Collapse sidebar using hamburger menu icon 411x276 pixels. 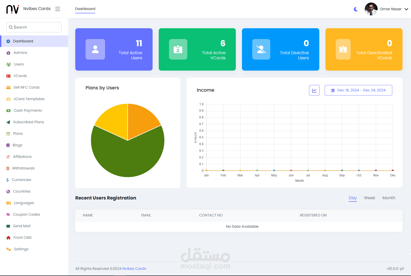(58, 9)
